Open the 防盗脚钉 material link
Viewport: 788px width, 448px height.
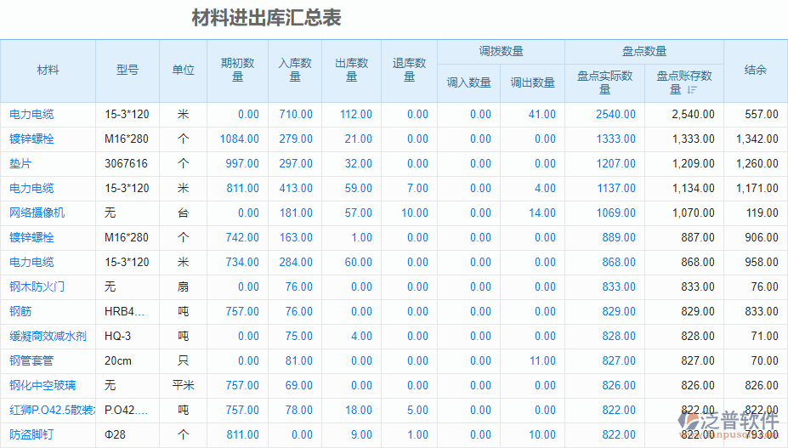31,434
